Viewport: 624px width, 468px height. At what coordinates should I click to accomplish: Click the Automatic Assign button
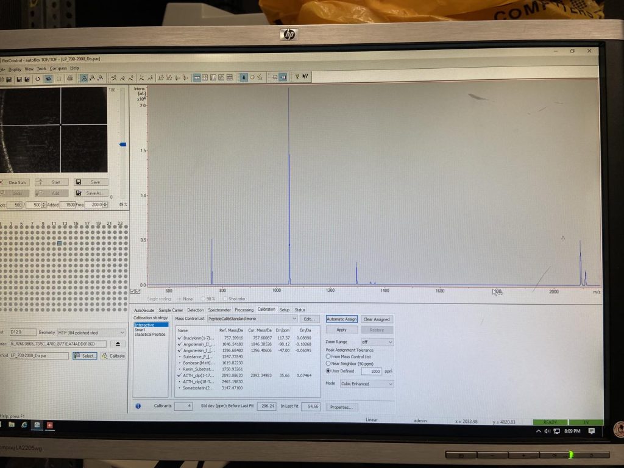342,319
